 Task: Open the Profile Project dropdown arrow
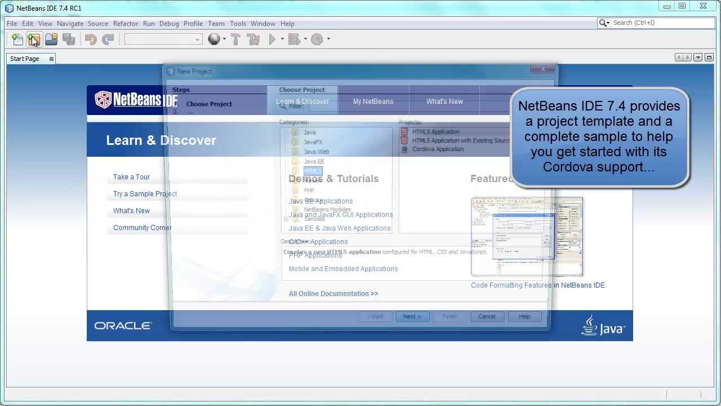click(328, 39)
